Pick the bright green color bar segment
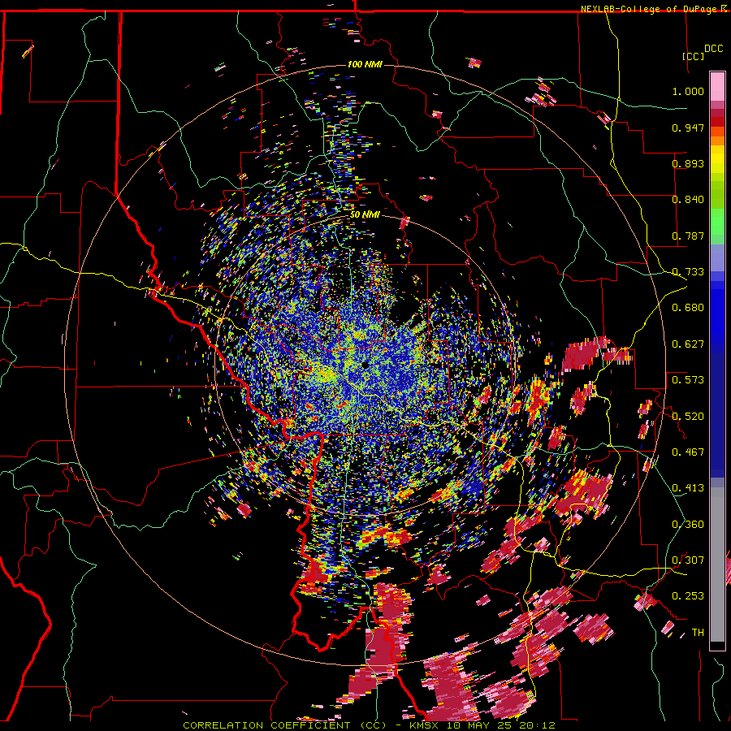Viewport: 731px width, 731px height. click(717, 222)
